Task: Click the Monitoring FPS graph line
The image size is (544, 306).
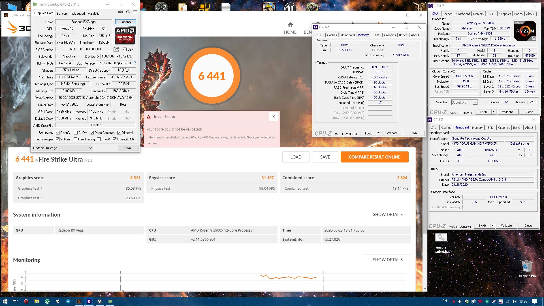Action: click(x=289, y=277)
